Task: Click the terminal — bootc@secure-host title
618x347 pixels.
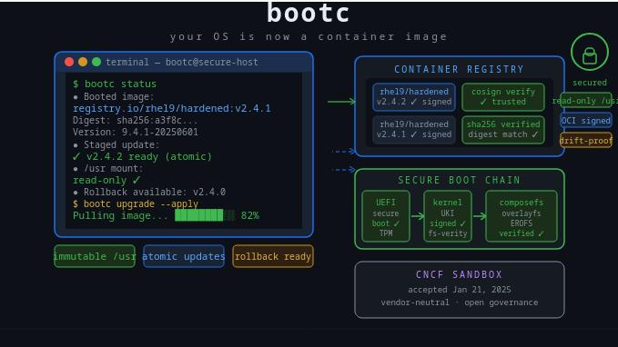Action: (x=182, y=62)
